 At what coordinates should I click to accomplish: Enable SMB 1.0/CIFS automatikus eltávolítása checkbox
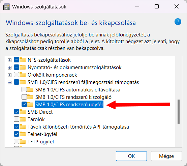click(24, 89)
